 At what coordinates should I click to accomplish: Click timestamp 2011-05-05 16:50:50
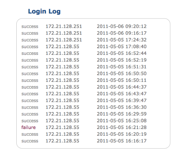(x=122, y=73)
